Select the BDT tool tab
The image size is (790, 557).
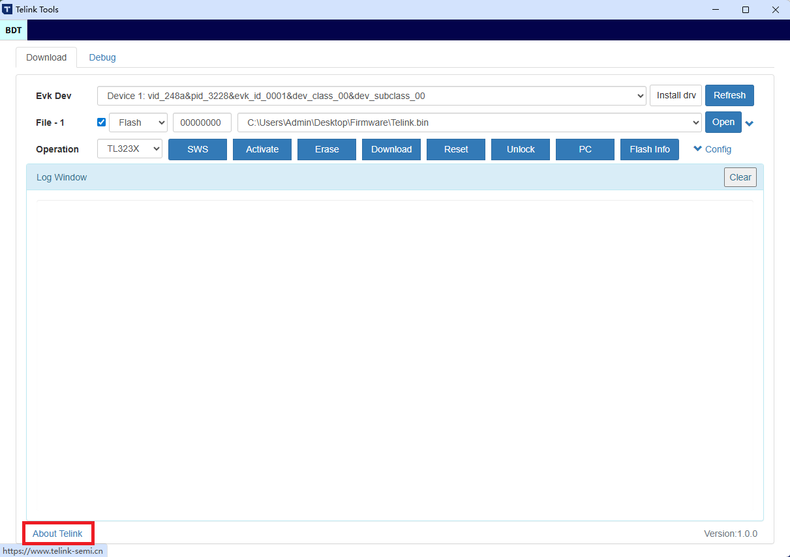pos(13,30)
